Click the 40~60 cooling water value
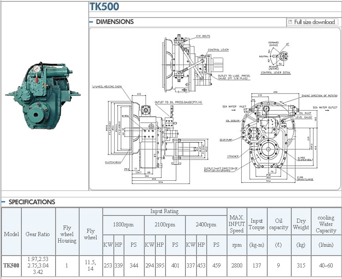 tap(326, 266)
